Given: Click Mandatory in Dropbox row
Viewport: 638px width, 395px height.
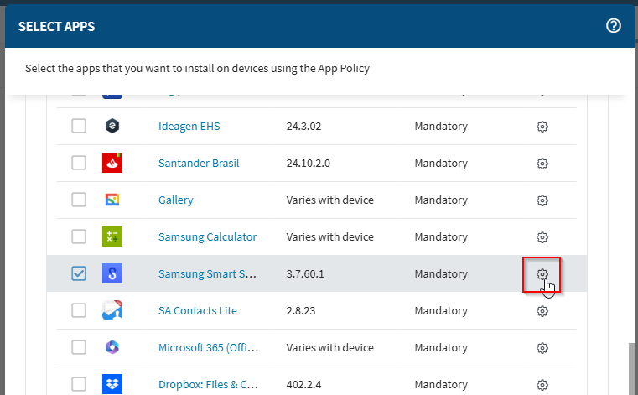Looking at the screenshot, I should pyautogui.click(x=441, y=384).
